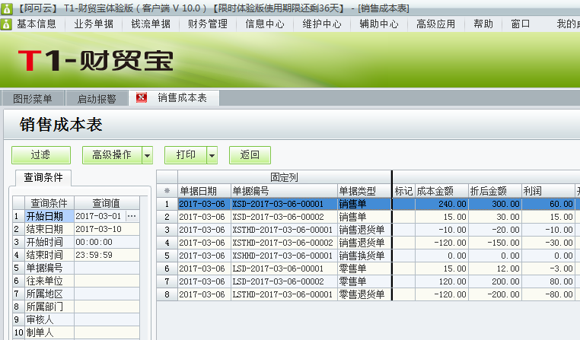Click the 往来单位 query value field
580x340 pixels.
click(x=107, y=281)
